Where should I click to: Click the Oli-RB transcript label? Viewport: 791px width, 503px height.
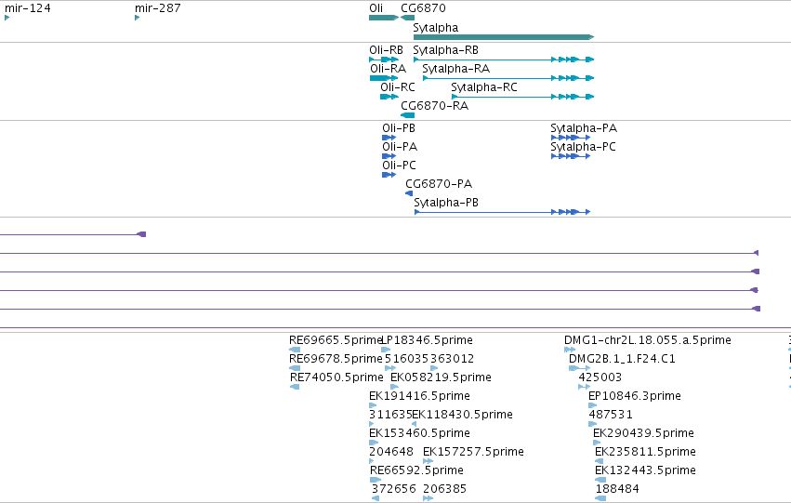pos(386,50)
